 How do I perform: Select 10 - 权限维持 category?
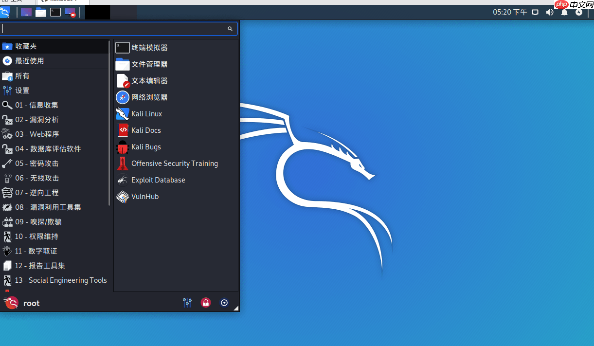tap(54, 237)
